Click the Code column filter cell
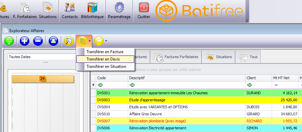Screen dimensions: 302x132 tap(112, 85)
